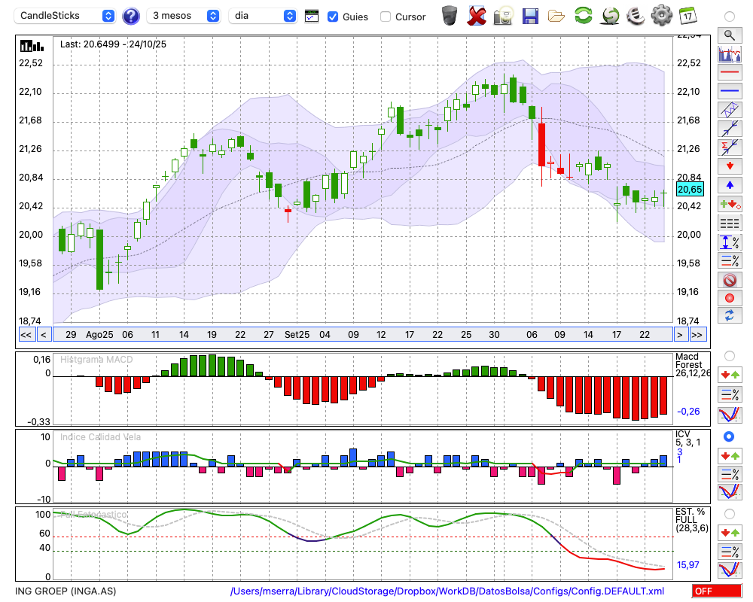Select the blue horizontal line drawing tool
This screenshot has height=602, width=753.
(x=729, y=91)
